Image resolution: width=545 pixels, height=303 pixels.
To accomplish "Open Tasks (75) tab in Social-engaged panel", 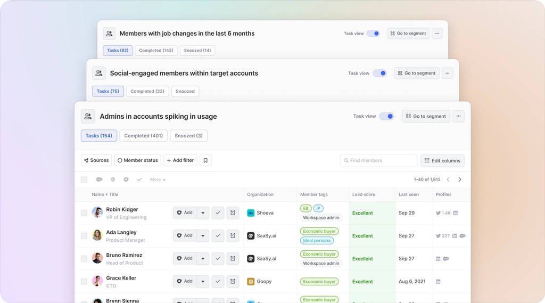I will pos(108,91).
